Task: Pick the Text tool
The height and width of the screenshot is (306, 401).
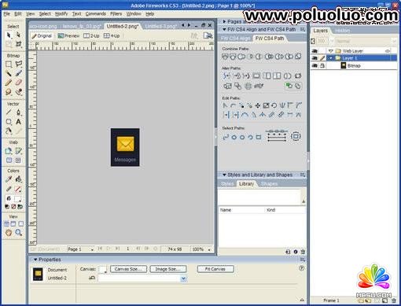Action: click(18, 122)
